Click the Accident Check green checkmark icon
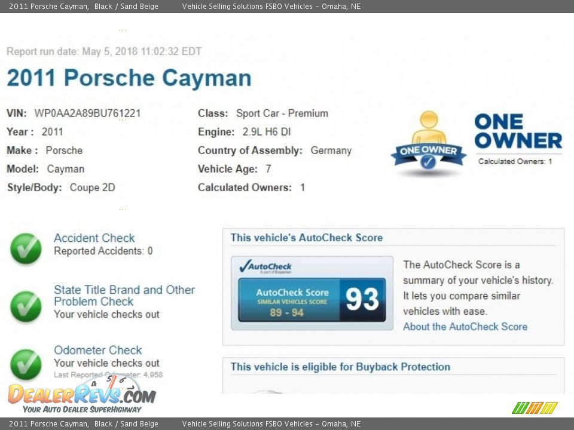This screenshot has height=430, width=574. click(x=26, y=248)
